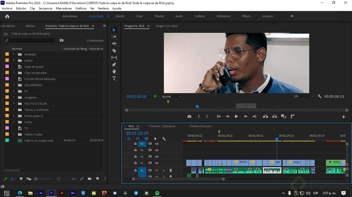352x197 pixels.
Task: Click the New Bin folder icon
Action: (89, 179)
